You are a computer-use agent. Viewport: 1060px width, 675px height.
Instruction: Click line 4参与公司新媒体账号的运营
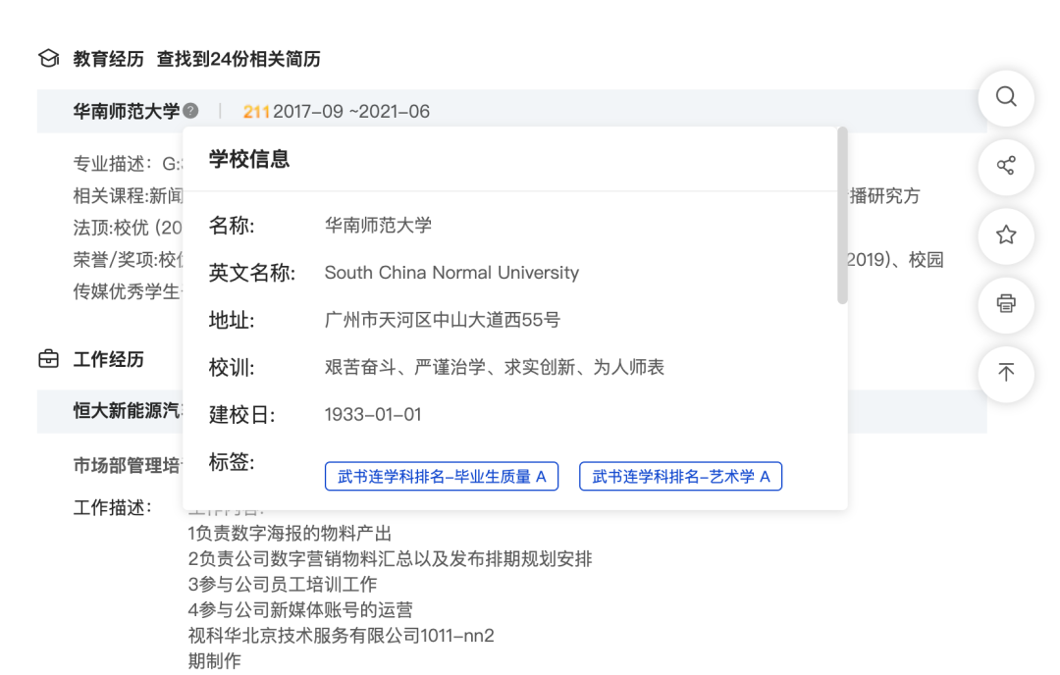(300, 610)
